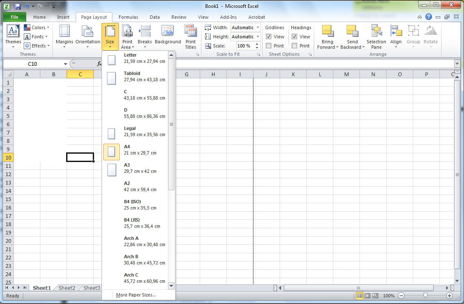
Task: Adjust the Scale percentage spinner
Action: [x=257, y=46]
